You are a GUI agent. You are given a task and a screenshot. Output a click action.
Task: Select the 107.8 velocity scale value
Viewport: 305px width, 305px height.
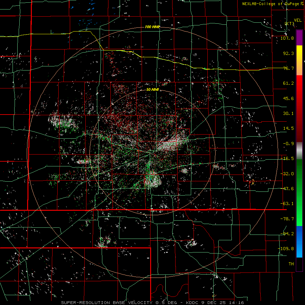pyautogui.click(x=287, y=38)
